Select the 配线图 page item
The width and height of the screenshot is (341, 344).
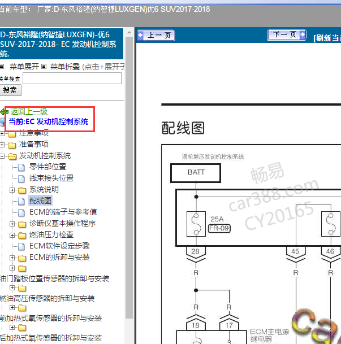point(40,201)
